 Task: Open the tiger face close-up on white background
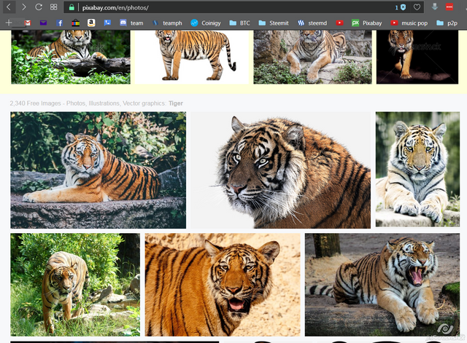coord(281,170)
